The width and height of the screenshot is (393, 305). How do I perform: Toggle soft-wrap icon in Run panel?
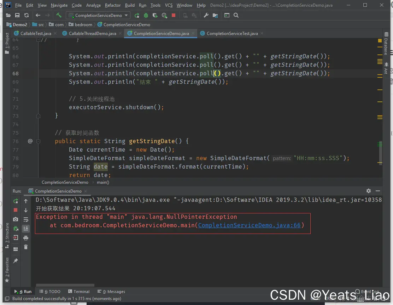click(x=26, y=219)
